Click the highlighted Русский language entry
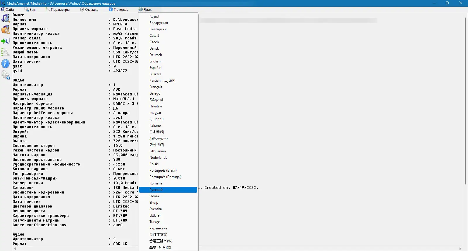Viewport: 468px width, 251px height. click(168, 190)
